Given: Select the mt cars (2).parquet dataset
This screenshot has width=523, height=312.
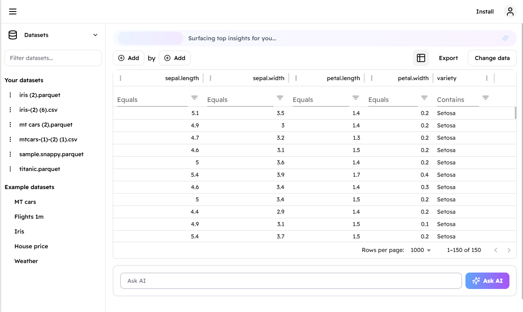Looking at the screenshot, I should tap(46, 125).
